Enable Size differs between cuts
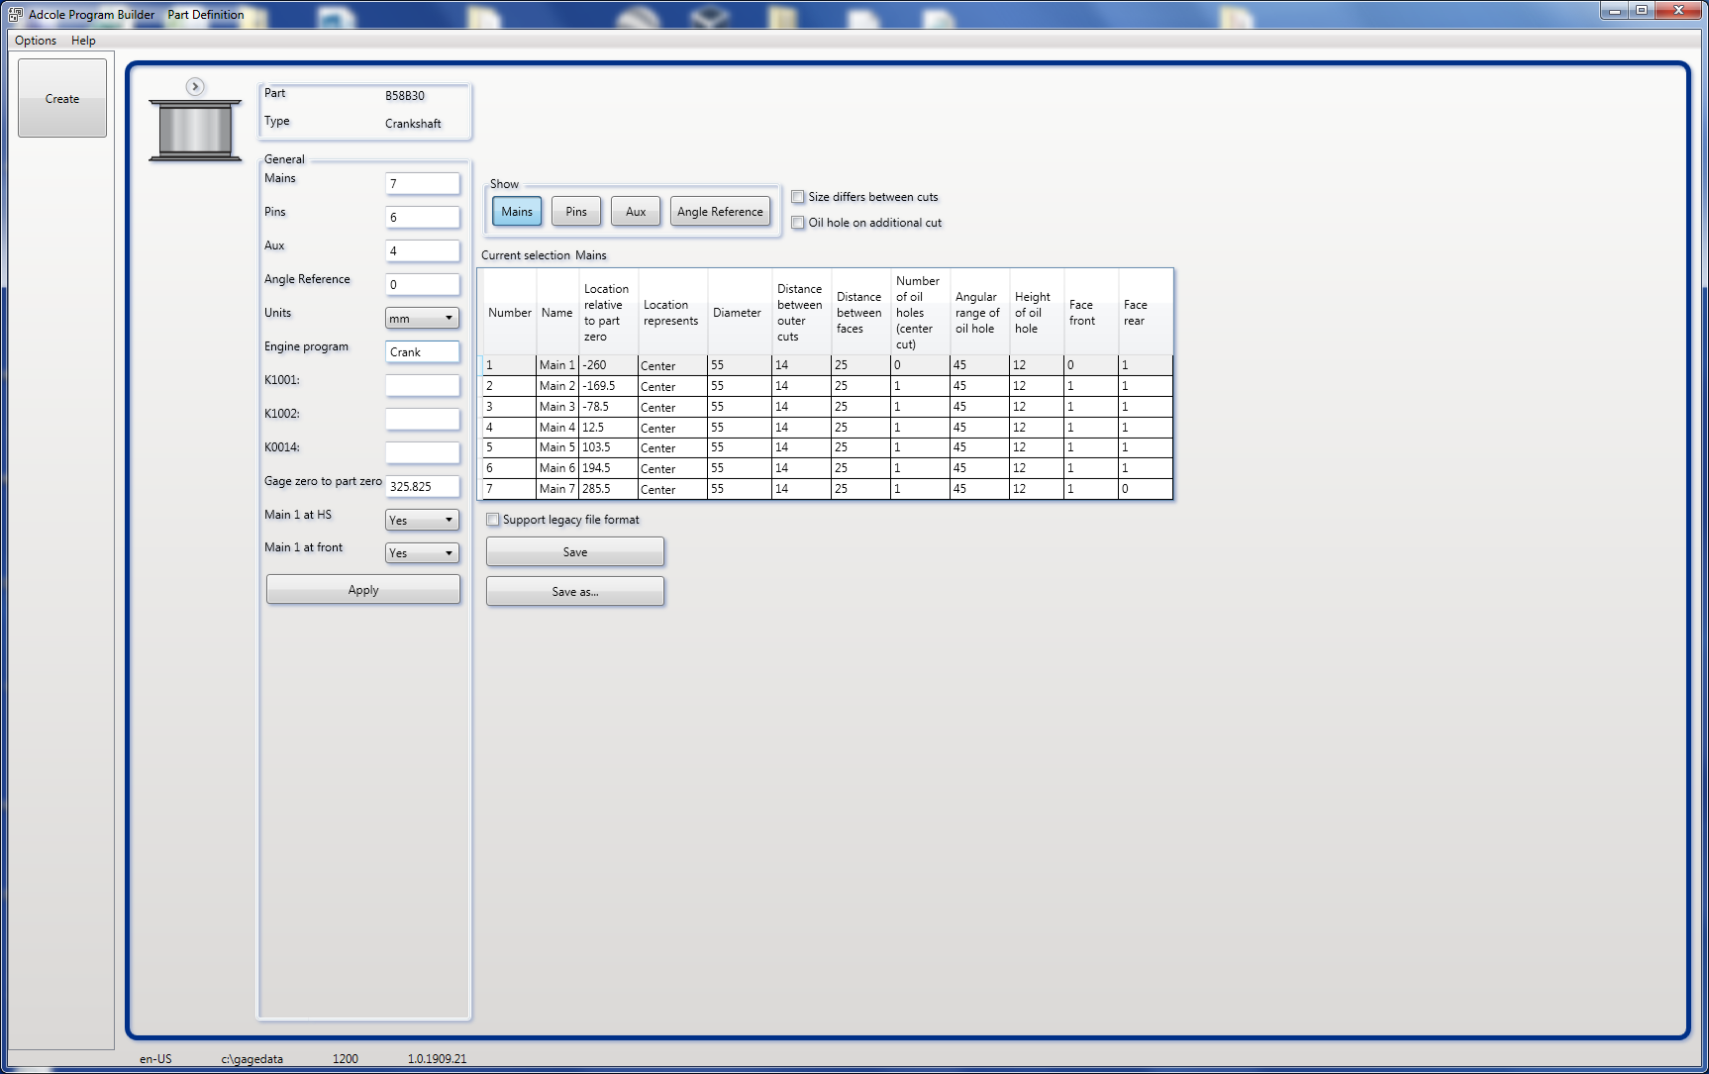The height and width of the screenshot is (1074, 1709). (798, 197)
